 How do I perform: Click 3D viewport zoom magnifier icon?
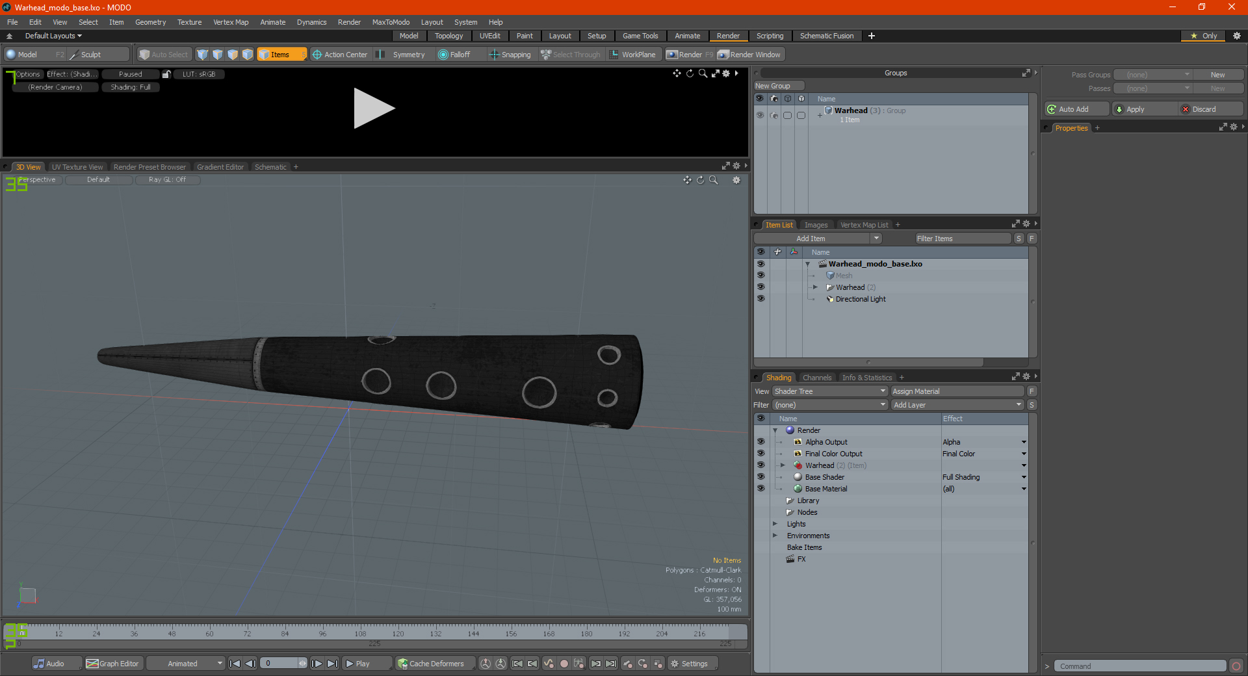713,180
